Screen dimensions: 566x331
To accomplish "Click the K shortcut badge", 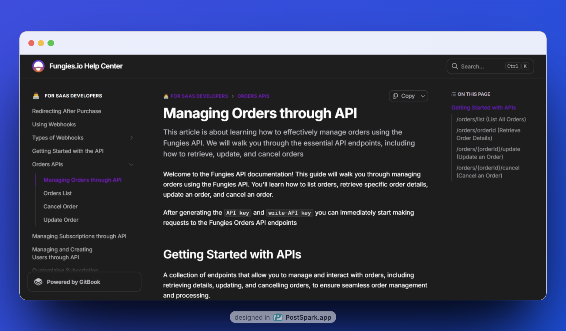I will point(525,66).
